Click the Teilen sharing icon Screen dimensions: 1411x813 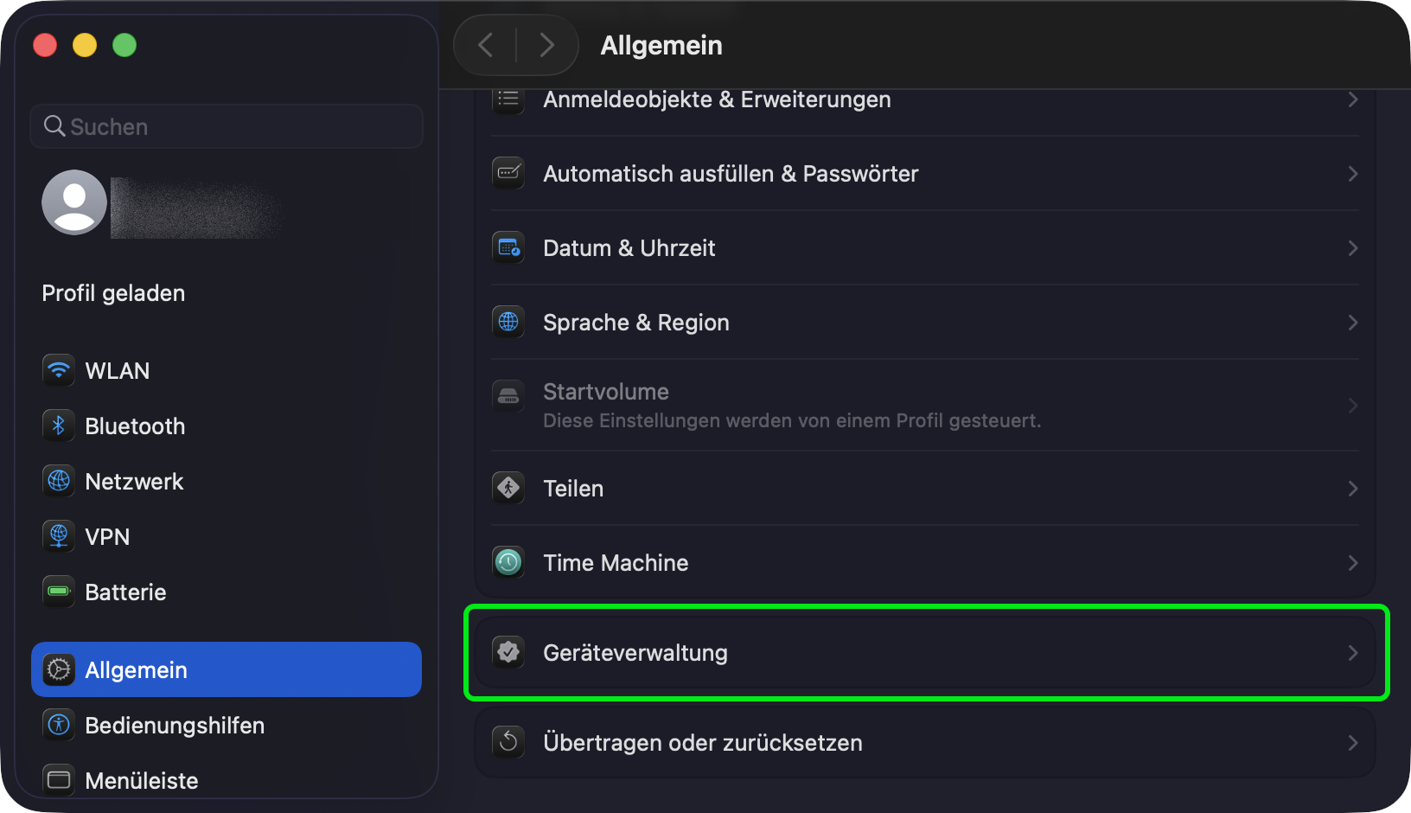(508, 489)
